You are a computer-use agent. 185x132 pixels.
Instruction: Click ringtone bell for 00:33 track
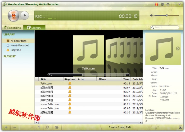[70, 96]
